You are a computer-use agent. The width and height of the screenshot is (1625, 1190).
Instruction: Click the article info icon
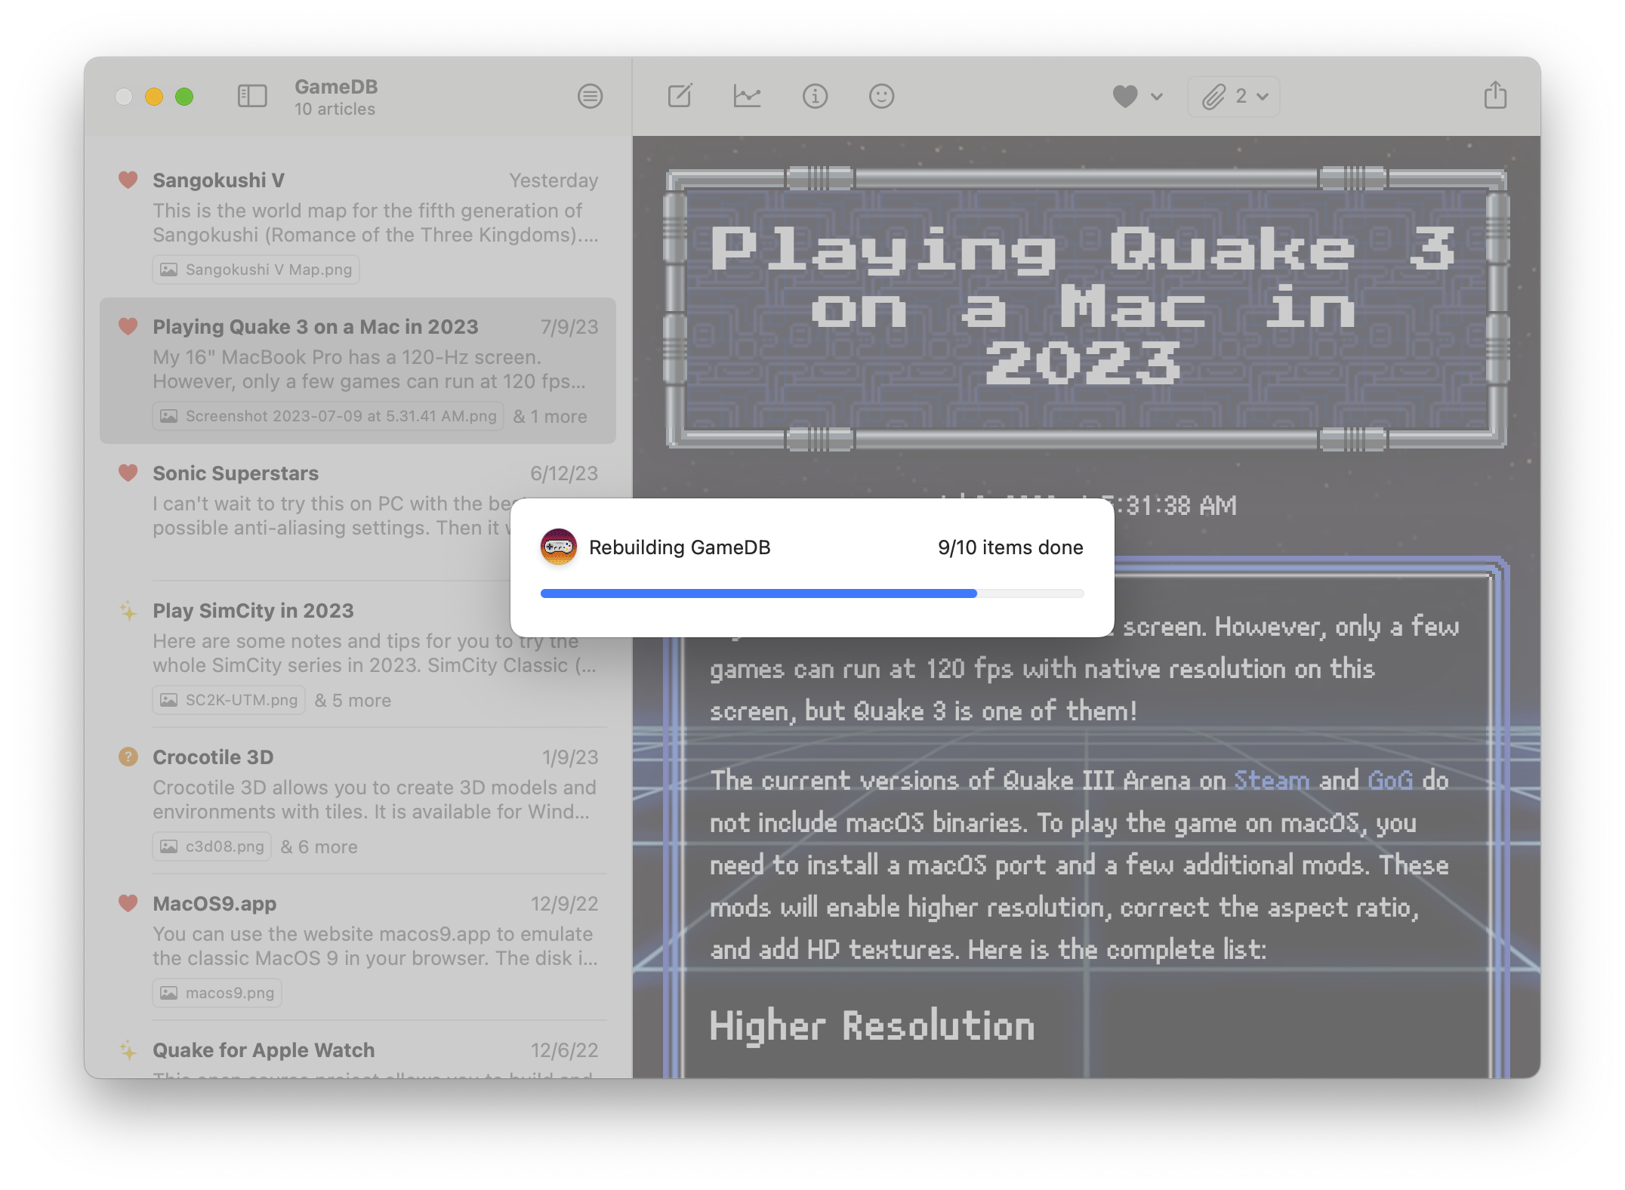tap(815, 96)
